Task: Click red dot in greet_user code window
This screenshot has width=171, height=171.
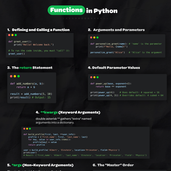Action: coord(9,35)
